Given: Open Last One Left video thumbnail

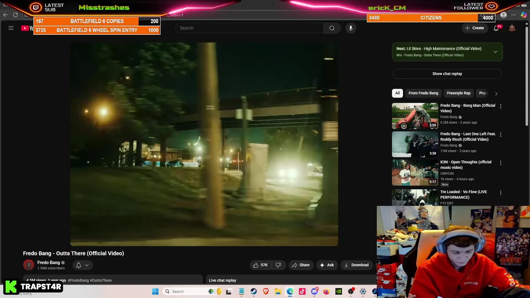Looking at the screenshot, I should pyautogui.click(x=415, y=144).
